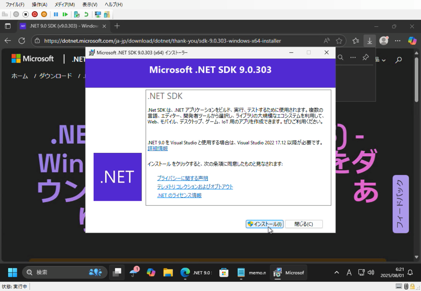Viewport: 421px width, 291px height.
Task: Open テレメトリ コレクションおよびオプトアウト link
Action: [195, 187]
